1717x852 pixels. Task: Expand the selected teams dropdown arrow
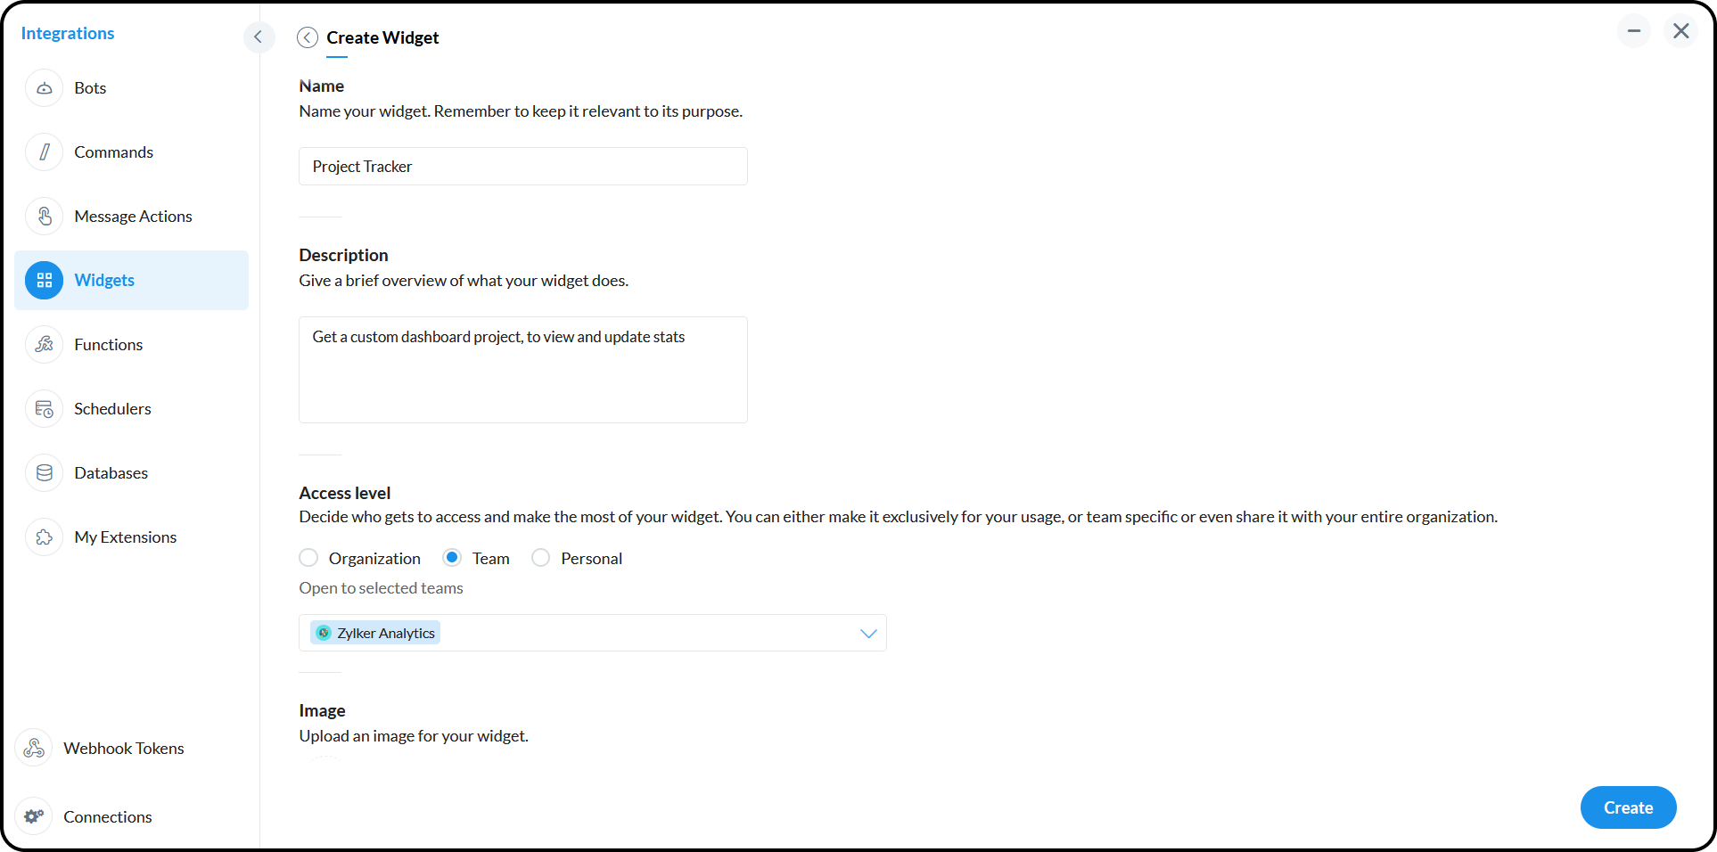[868, 634]
